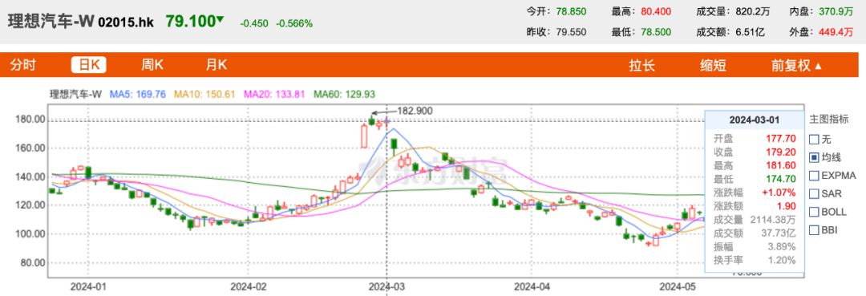Viewport: 866px width, 296px height.
Task: Click the green down-arrow next to price
Action: (x=221, y=20)
